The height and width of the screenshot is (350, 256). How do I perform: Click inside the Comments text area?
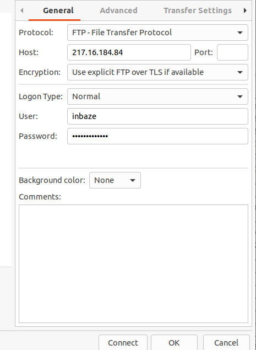click(133, 263)
